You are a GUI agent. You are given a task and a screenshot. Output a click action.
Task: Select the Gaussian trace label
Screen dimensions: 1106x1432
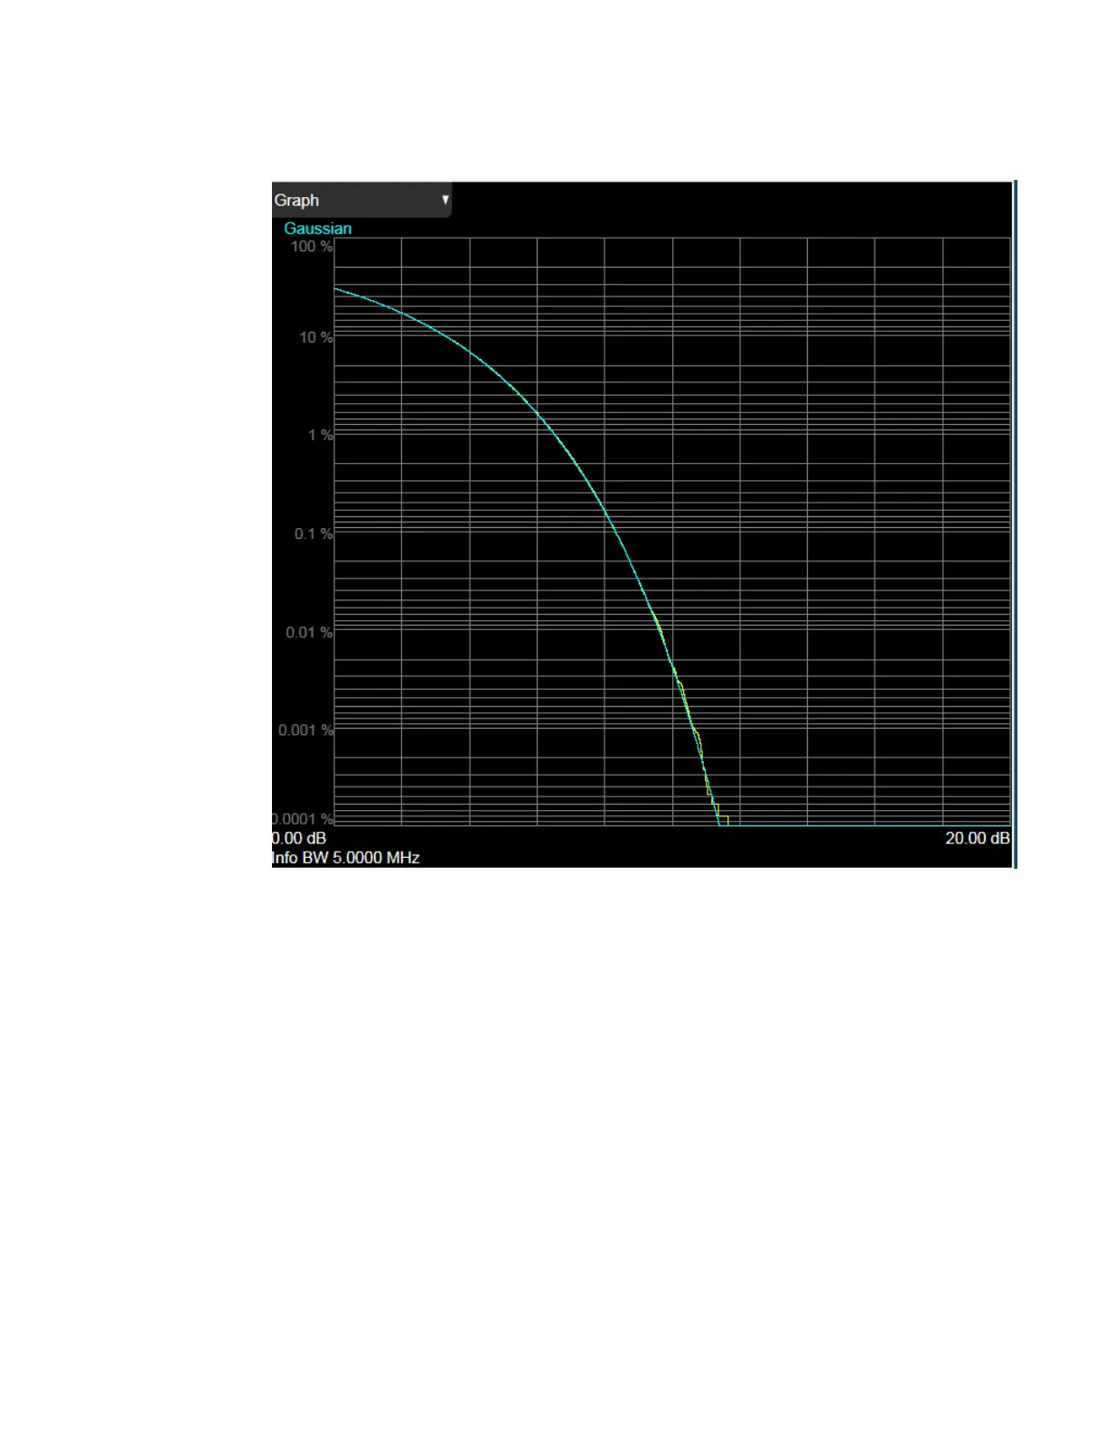click(x=317, y=229)
